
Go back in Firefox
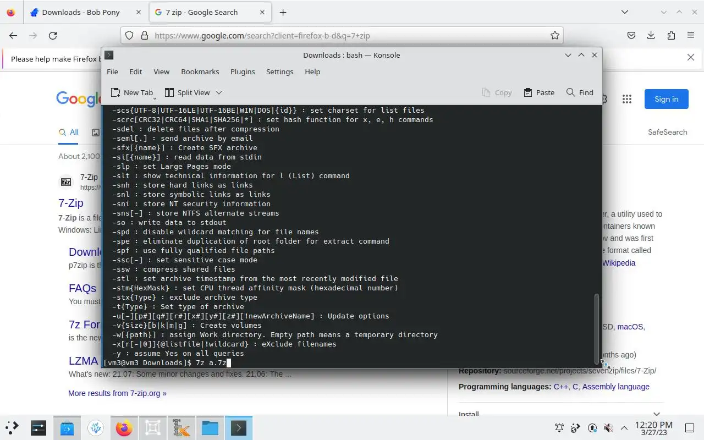coord(13,35)
